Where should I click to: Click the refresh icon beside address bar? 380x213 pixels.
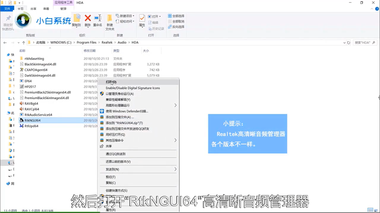[x=348, y=43]
